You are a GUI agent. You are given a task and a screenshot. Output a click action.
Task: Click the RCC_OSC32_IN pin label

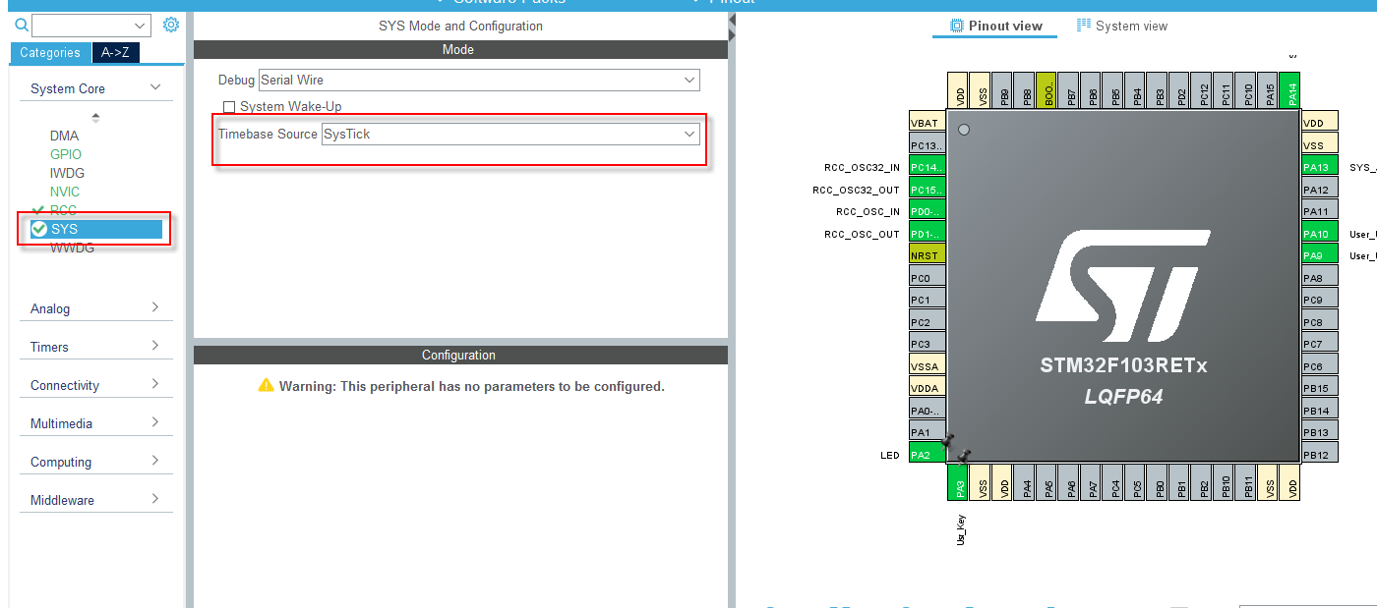862,168
